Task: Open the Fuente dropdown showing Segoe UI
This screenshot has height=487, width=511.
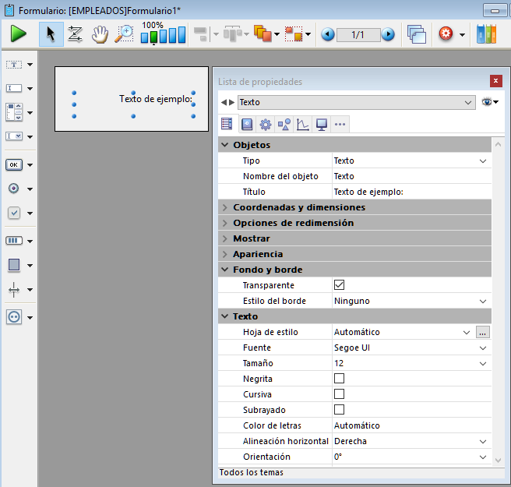Action: 410,348
